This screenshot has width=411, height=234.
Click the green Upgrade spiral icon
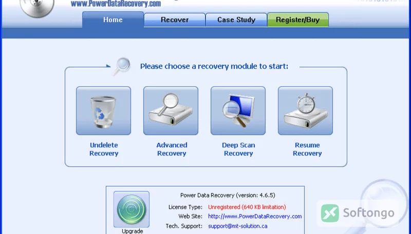(x=132, y=209)
